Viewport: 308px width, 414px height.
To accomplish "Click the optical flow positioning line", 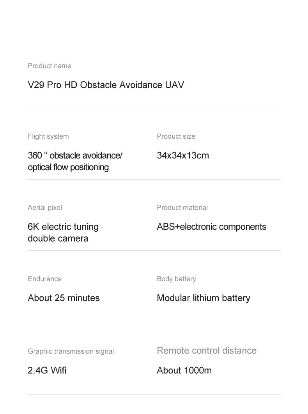I will [68, 167].
